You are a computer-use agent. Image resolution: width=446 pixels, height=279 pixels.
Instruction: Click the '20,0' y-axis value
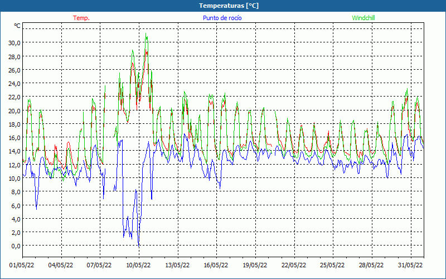14,110
